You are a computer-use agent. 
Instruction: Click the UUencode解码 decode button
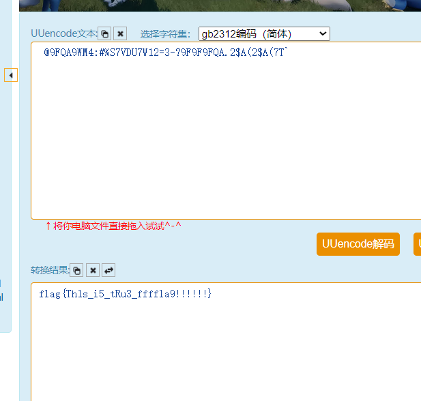[x=358, y=244]
